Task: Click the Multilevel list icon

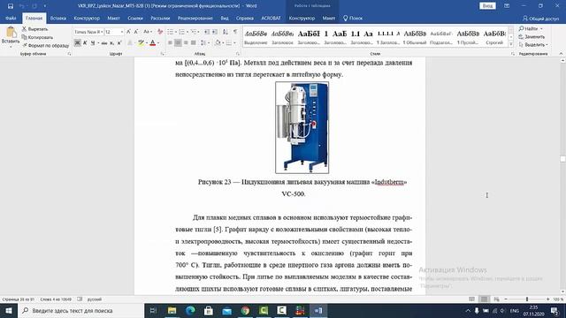Action: point(194,32)
